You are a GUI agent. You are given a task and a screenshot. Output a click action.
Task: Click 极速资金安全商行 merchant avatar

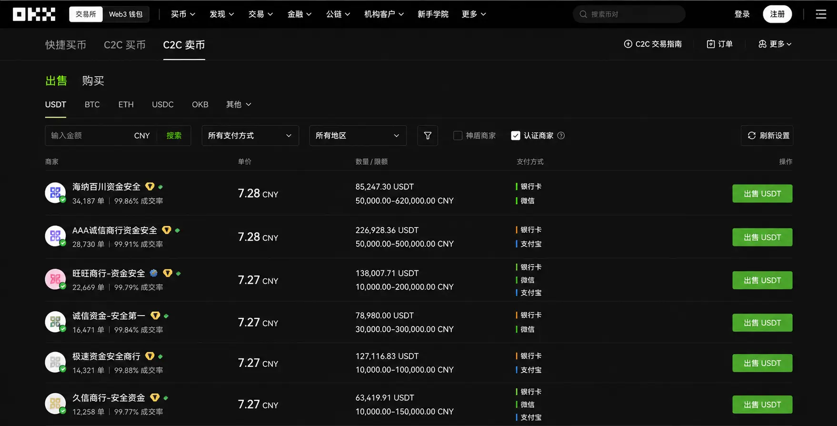click(55, 362)
